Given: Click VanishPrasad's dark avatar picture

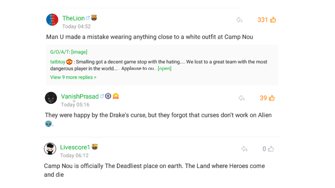Looking at the screenshot, I should [51, 98].
